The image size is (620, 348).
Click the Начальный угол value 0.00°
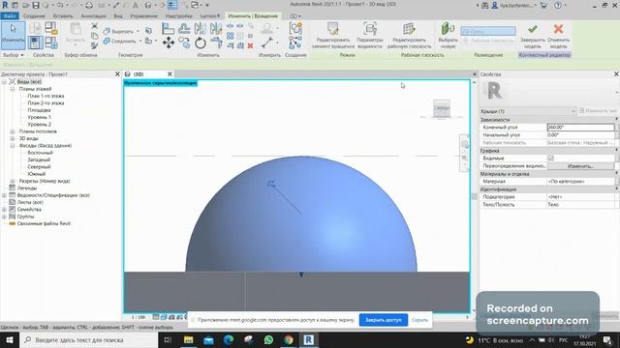click(580, 135)
